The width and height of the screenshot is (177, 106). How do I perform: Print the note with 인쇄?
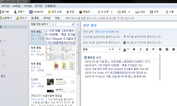140,12
